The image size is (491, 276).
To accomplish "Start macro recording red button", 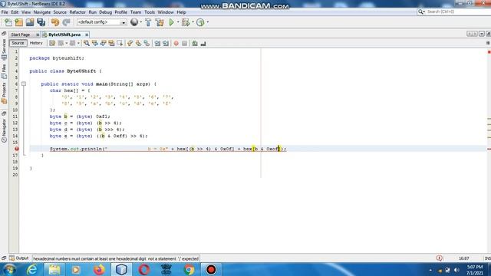I will (x=176, y=44).
